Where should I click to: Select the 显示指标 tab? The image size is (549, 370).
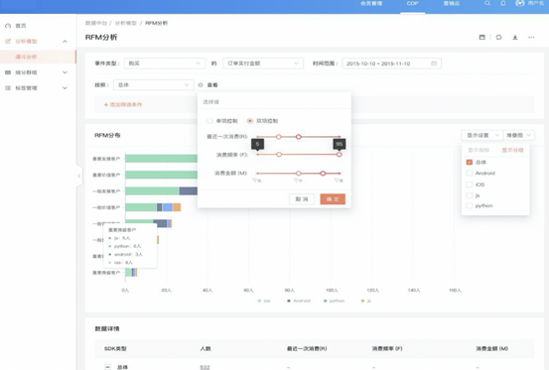coord(479,150)
